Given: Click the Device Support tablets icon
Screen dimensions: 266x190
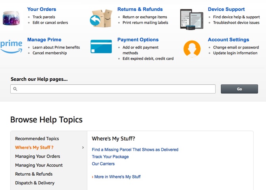Looking at the screenshot, I should coord(192,19).
